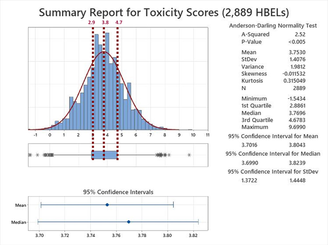328x245 pixels.
Task: Select '95% Confidence Interval for StDev' heading
Action: point(273,172)
